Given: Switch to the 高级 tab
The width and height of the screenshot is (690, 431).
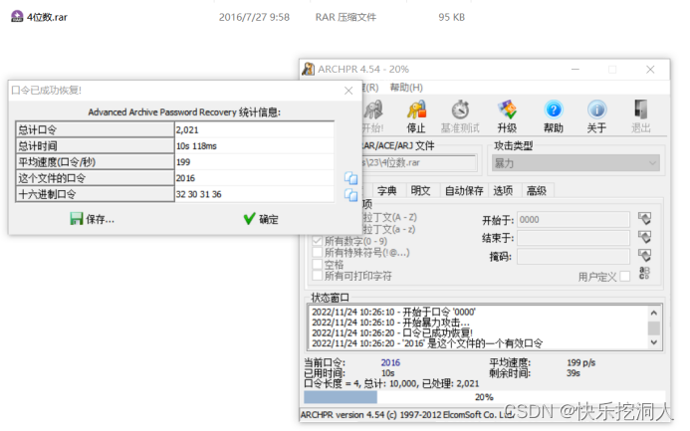Looking at the screenshot, I should click(x=537, y=190).
